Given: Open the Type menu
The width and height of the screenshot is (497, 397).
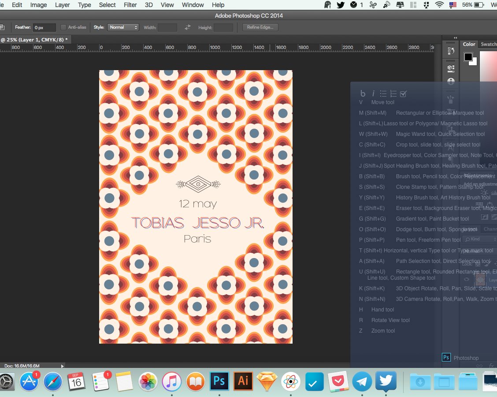Looking at the screenshot, I should [x=84, y=5].
